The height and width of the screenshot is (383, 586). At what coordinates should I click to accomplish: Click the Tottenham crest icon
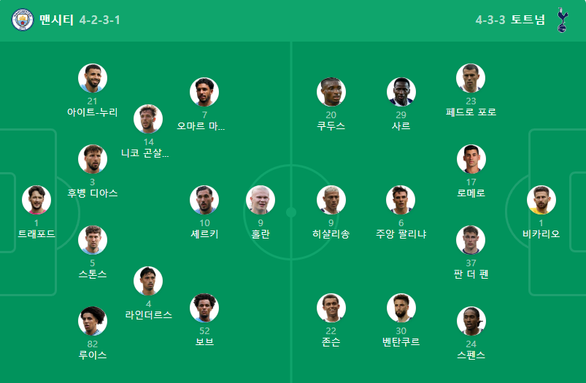tap(562, 20)
